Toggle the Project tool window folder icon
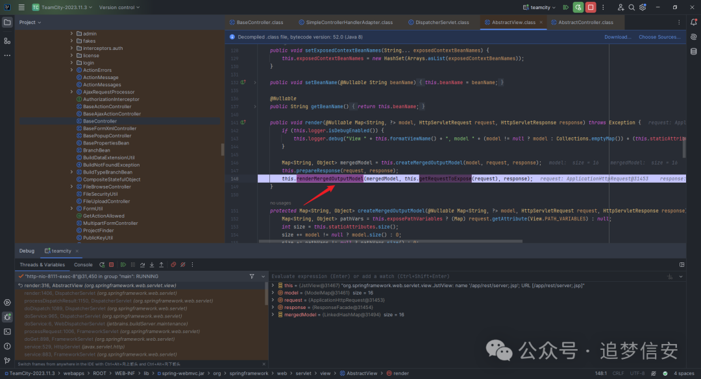Image resolution: width=701 pixels, height=379 pixels. coord(7,22)
